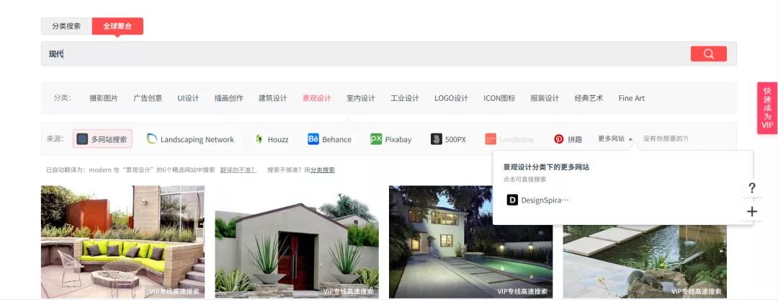Choose the Pinterest 拼趣 source icon
The image size is (778, 300).
pos(559,139)
